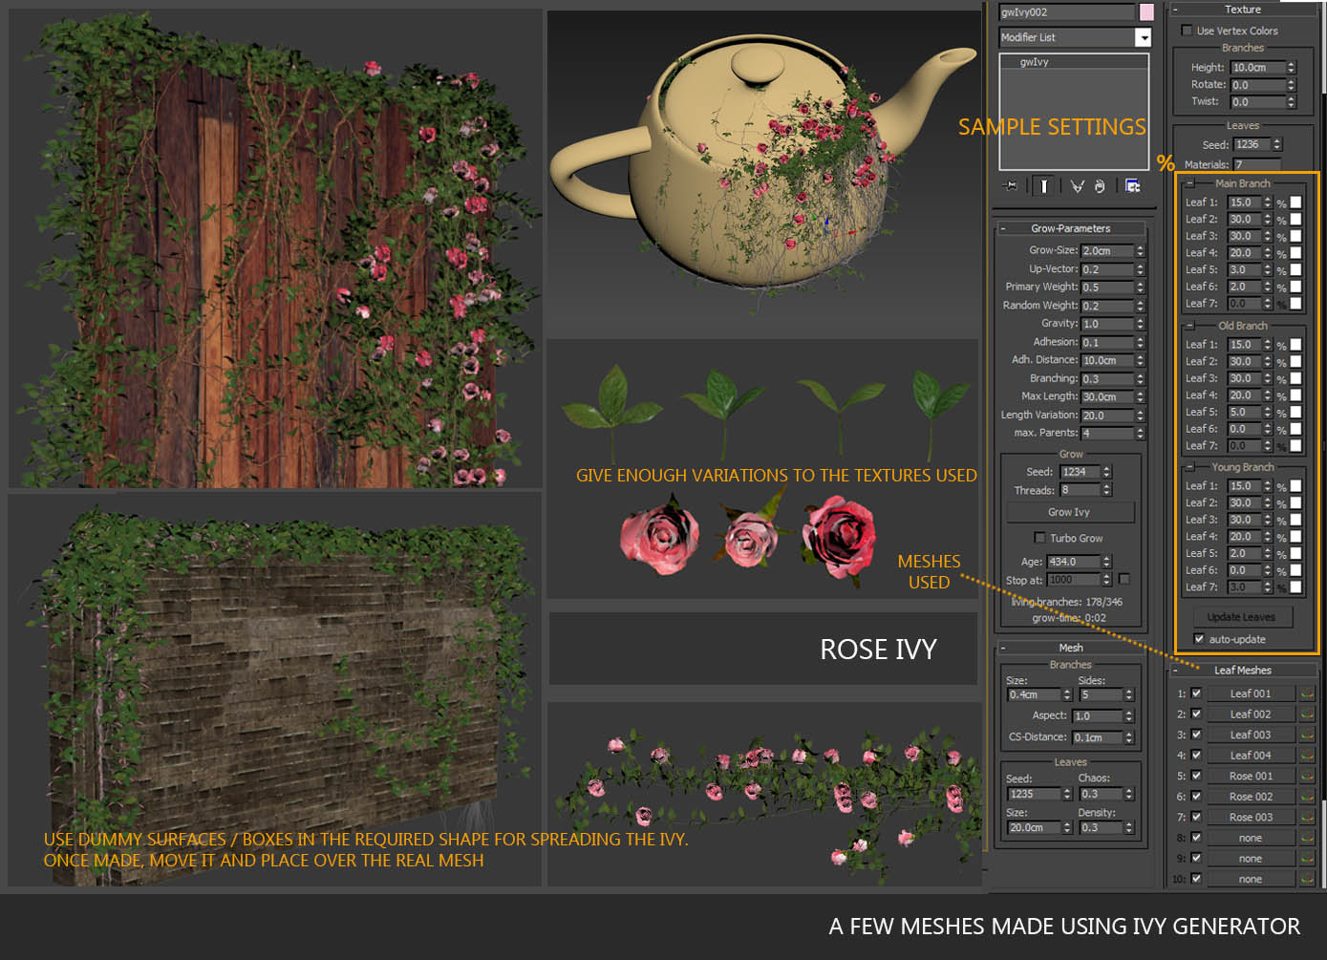The height and width of the screenshot is (960, 1327).
Task: Enable the Turbo Grow checkbox
Action: (x=1039, y=538)
